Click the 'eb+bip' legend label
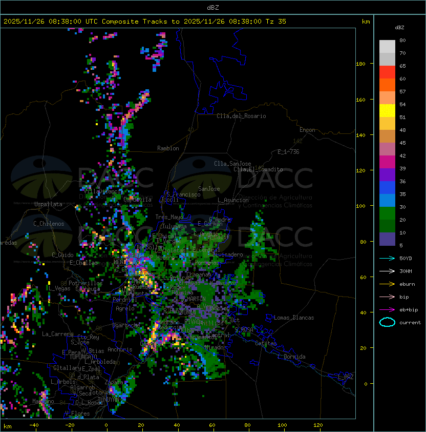 point(409,310)
